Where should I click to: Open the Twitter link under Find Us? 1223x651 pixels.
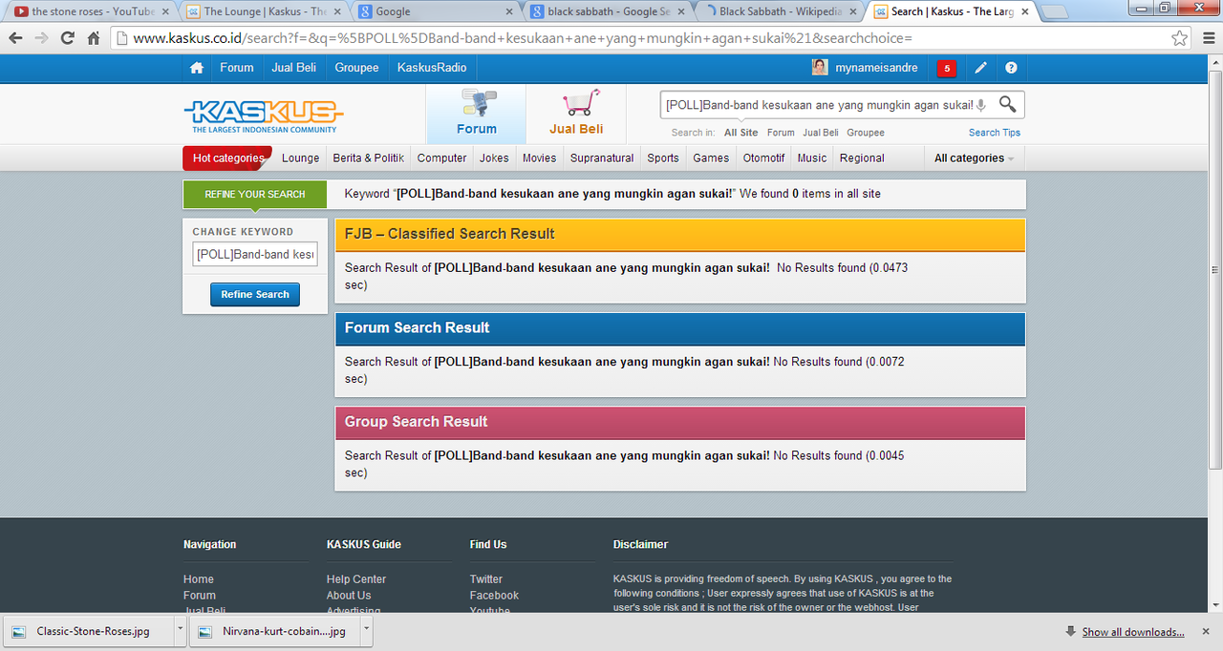coord(486,579)
